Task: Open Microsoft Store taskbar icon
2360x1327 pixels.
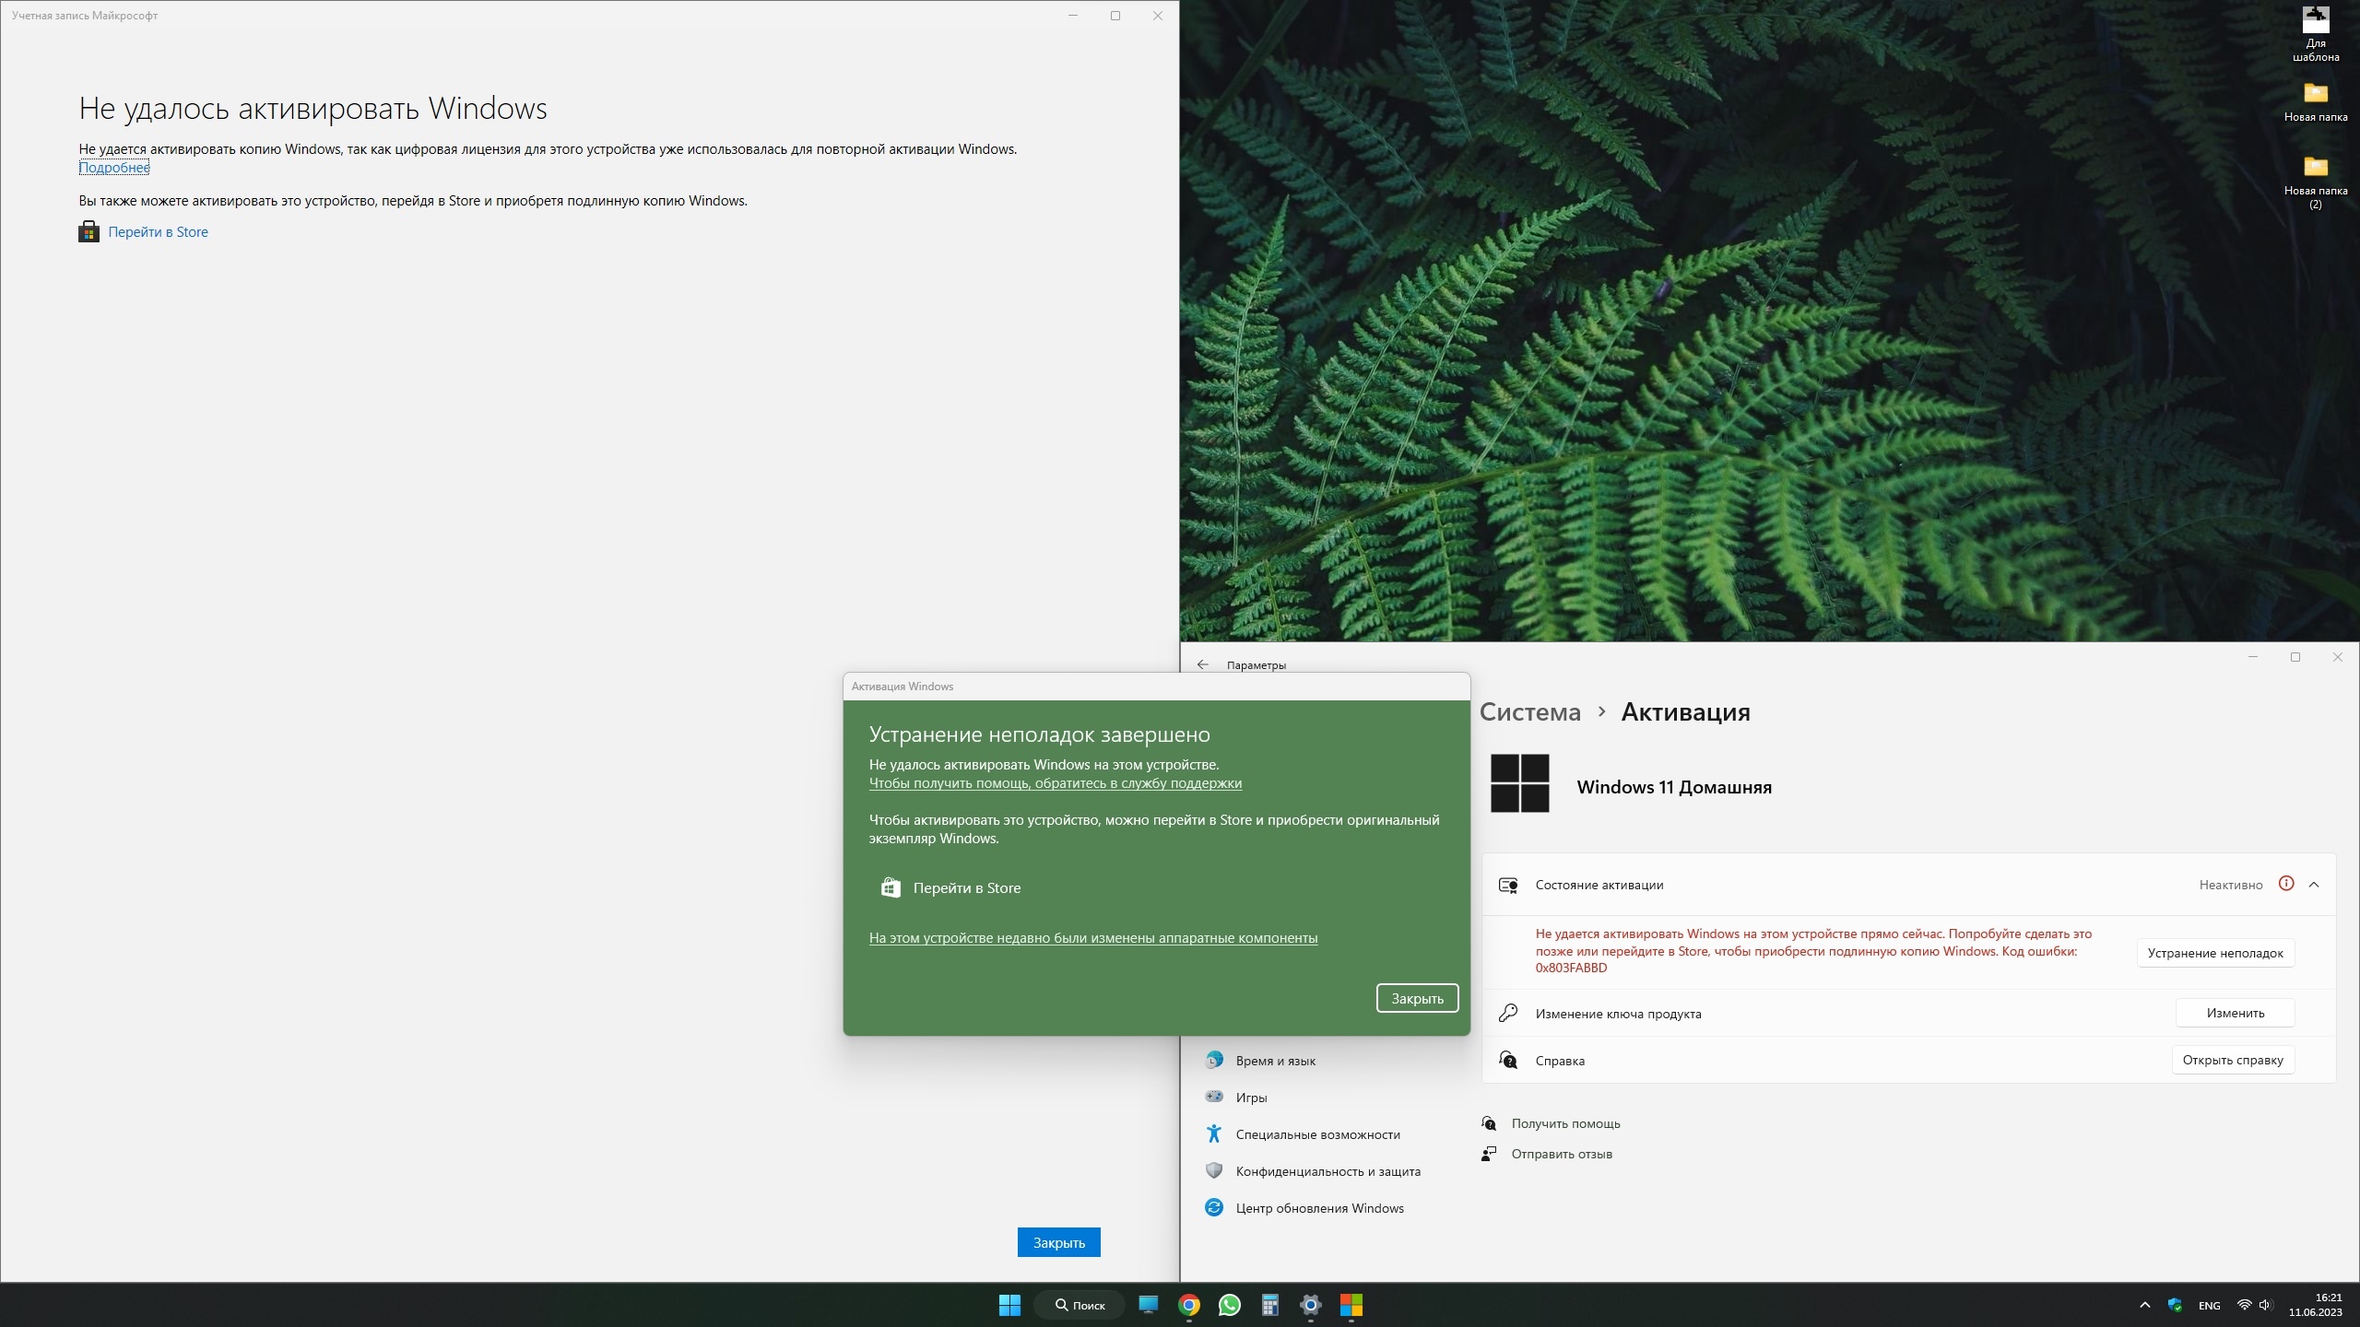Action: coord(1351,1305)
